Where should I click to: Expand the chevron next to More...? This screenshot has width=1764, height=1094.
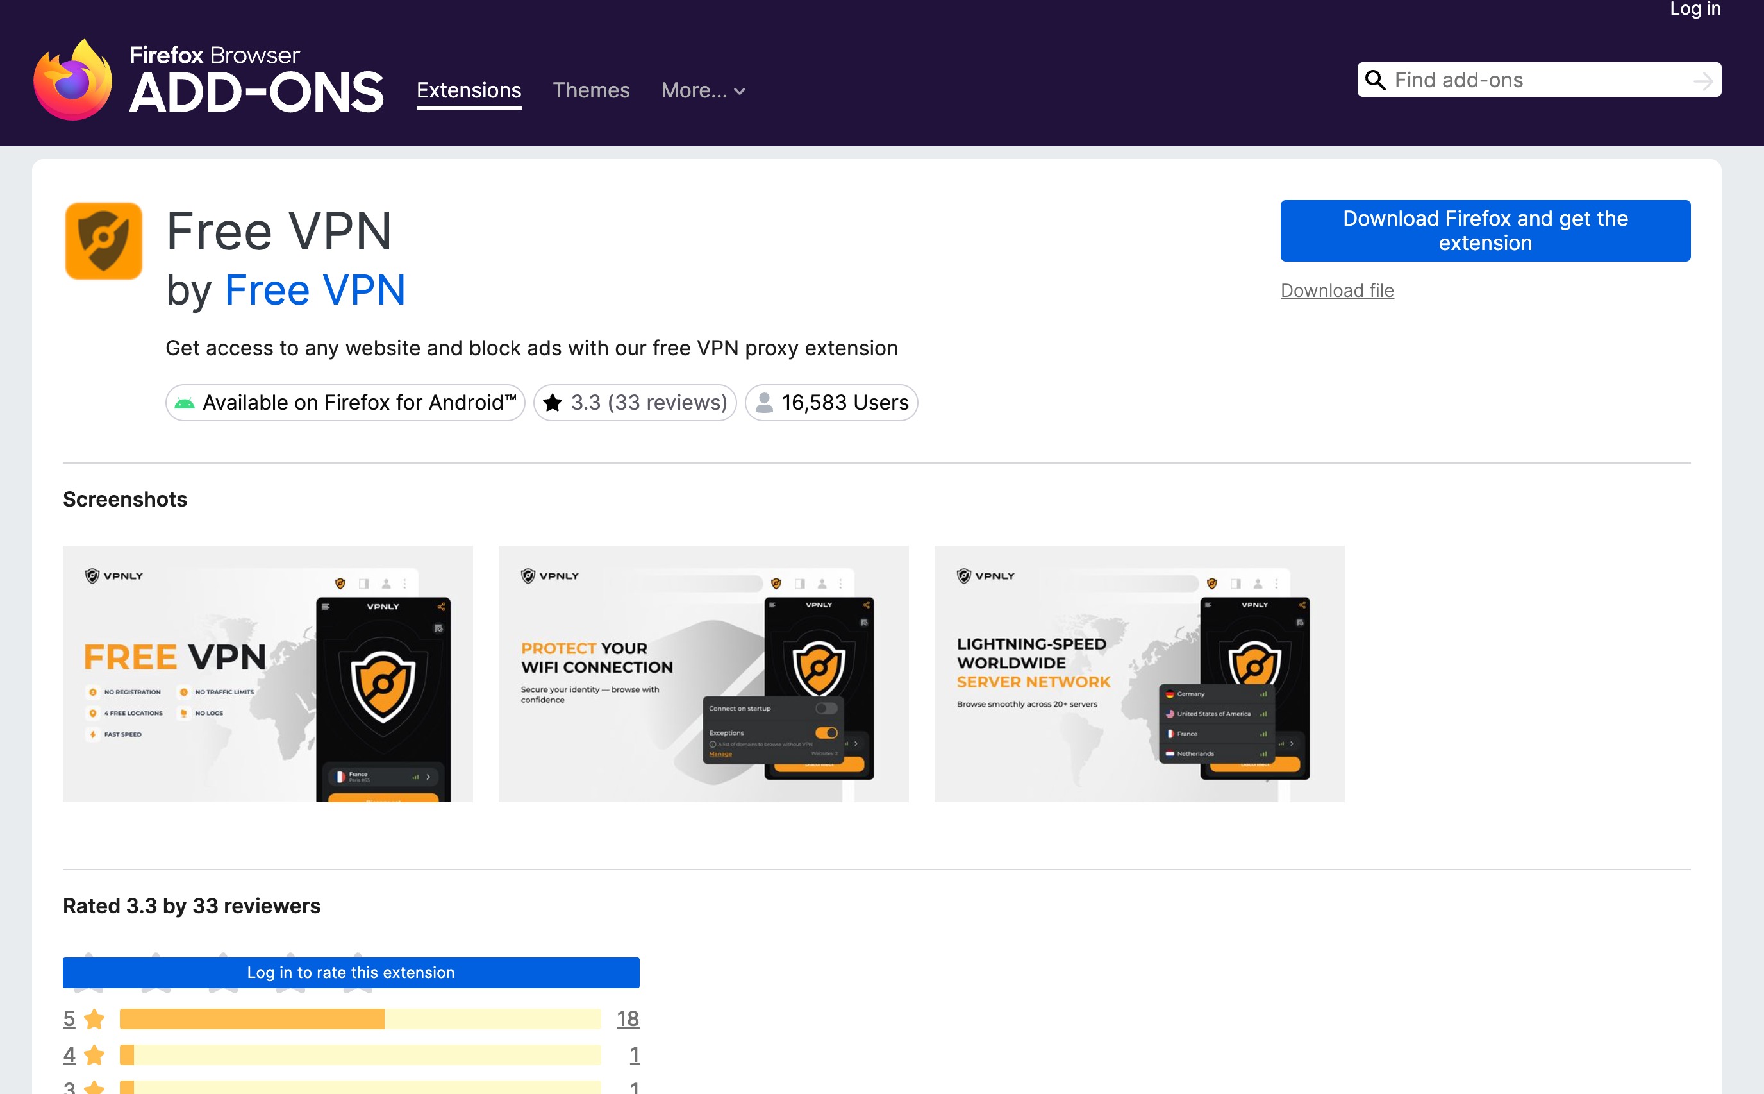tap(740, 92)
